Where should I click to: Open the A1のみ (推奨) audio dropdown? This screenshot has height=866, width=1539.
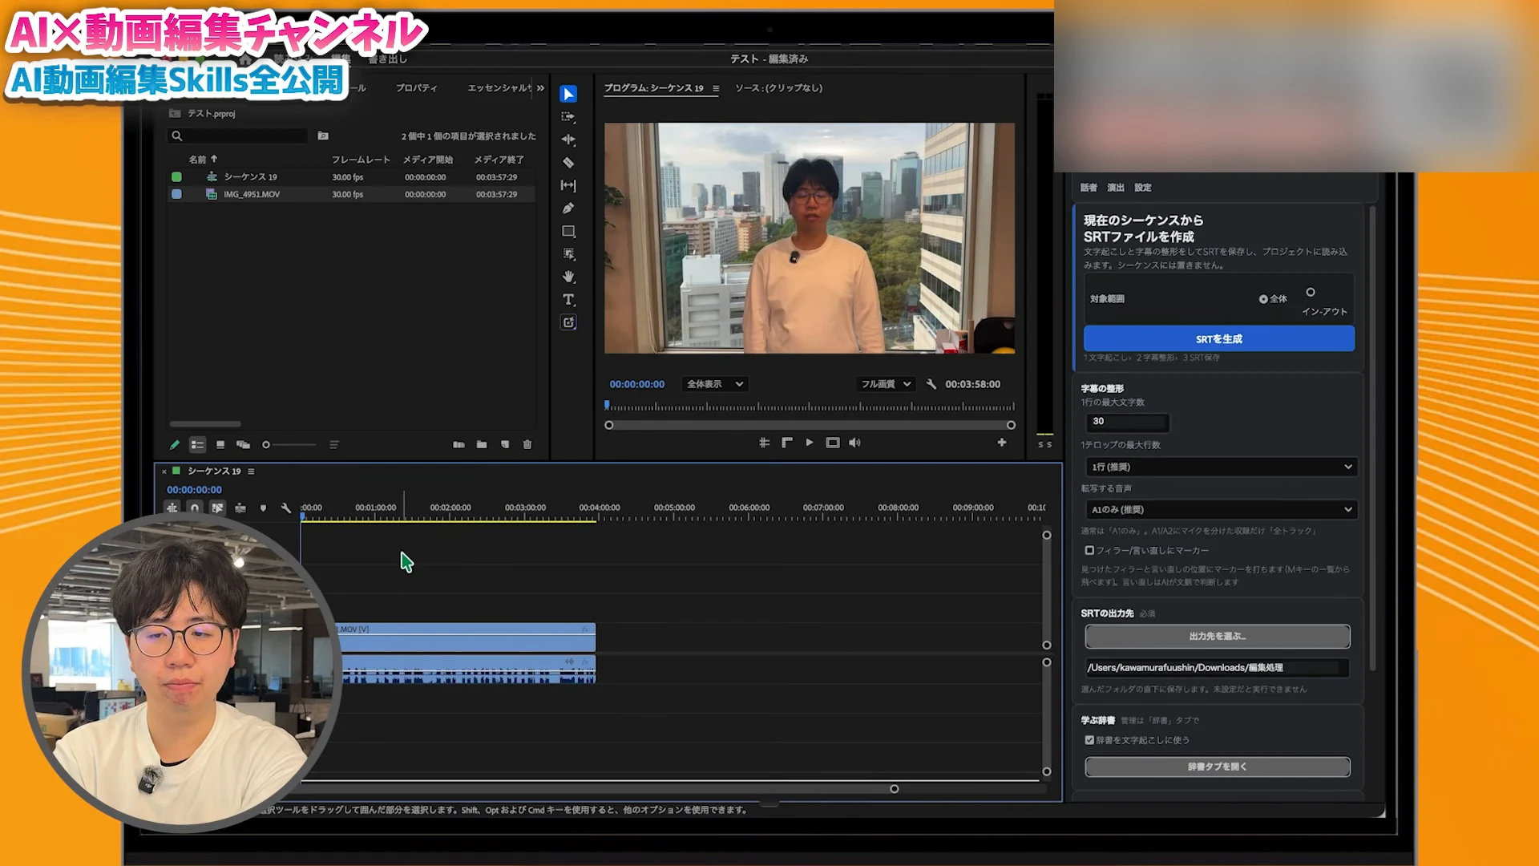[x=1221, y=509]
